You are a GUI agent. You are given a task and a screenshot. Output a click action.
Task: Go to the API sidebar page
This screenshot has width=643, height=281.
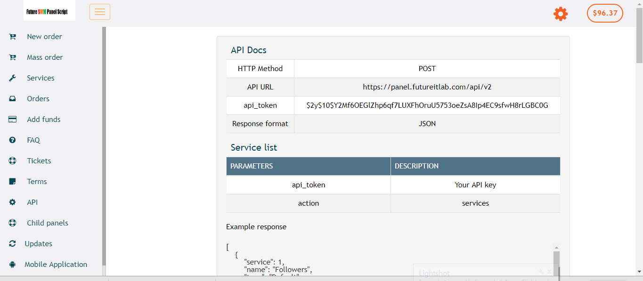pos(32,202)
